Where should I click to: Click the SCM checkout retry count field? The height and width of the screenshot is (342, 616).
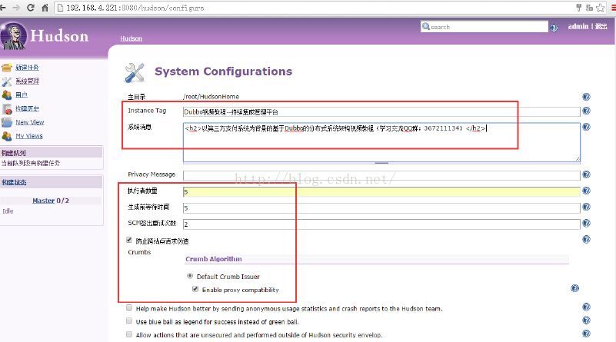tap(381, 224)
